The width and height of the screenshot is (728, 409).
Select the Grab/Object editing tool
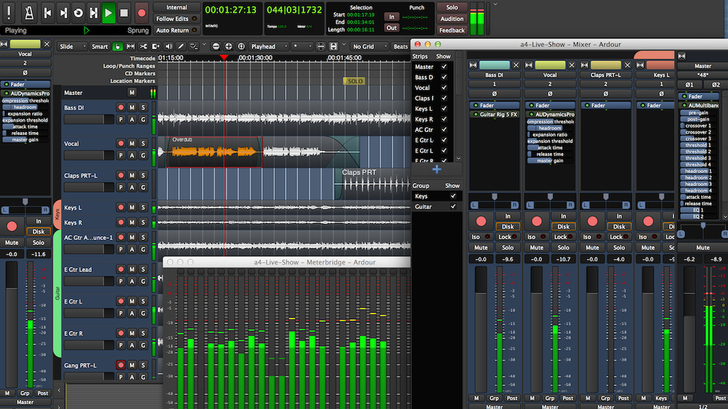[117, 45]
